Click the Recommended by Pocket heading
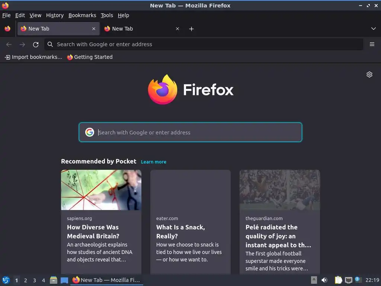Image resolution: width=381 pixels, height=286 pixels. 99,162
